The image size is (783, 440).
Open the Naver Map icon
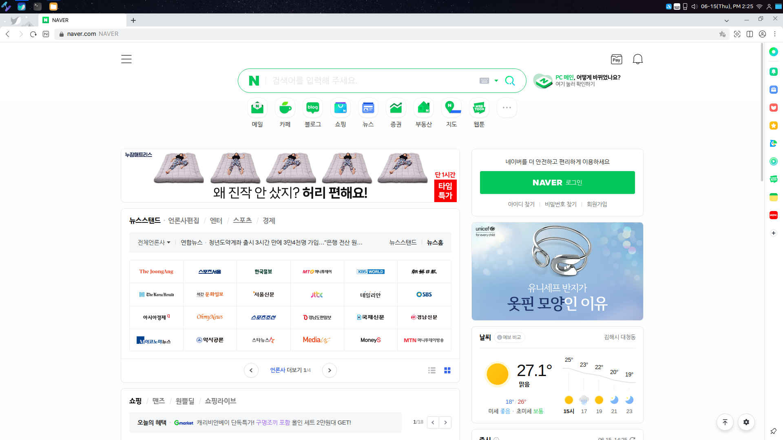click(x=451, y=108)
